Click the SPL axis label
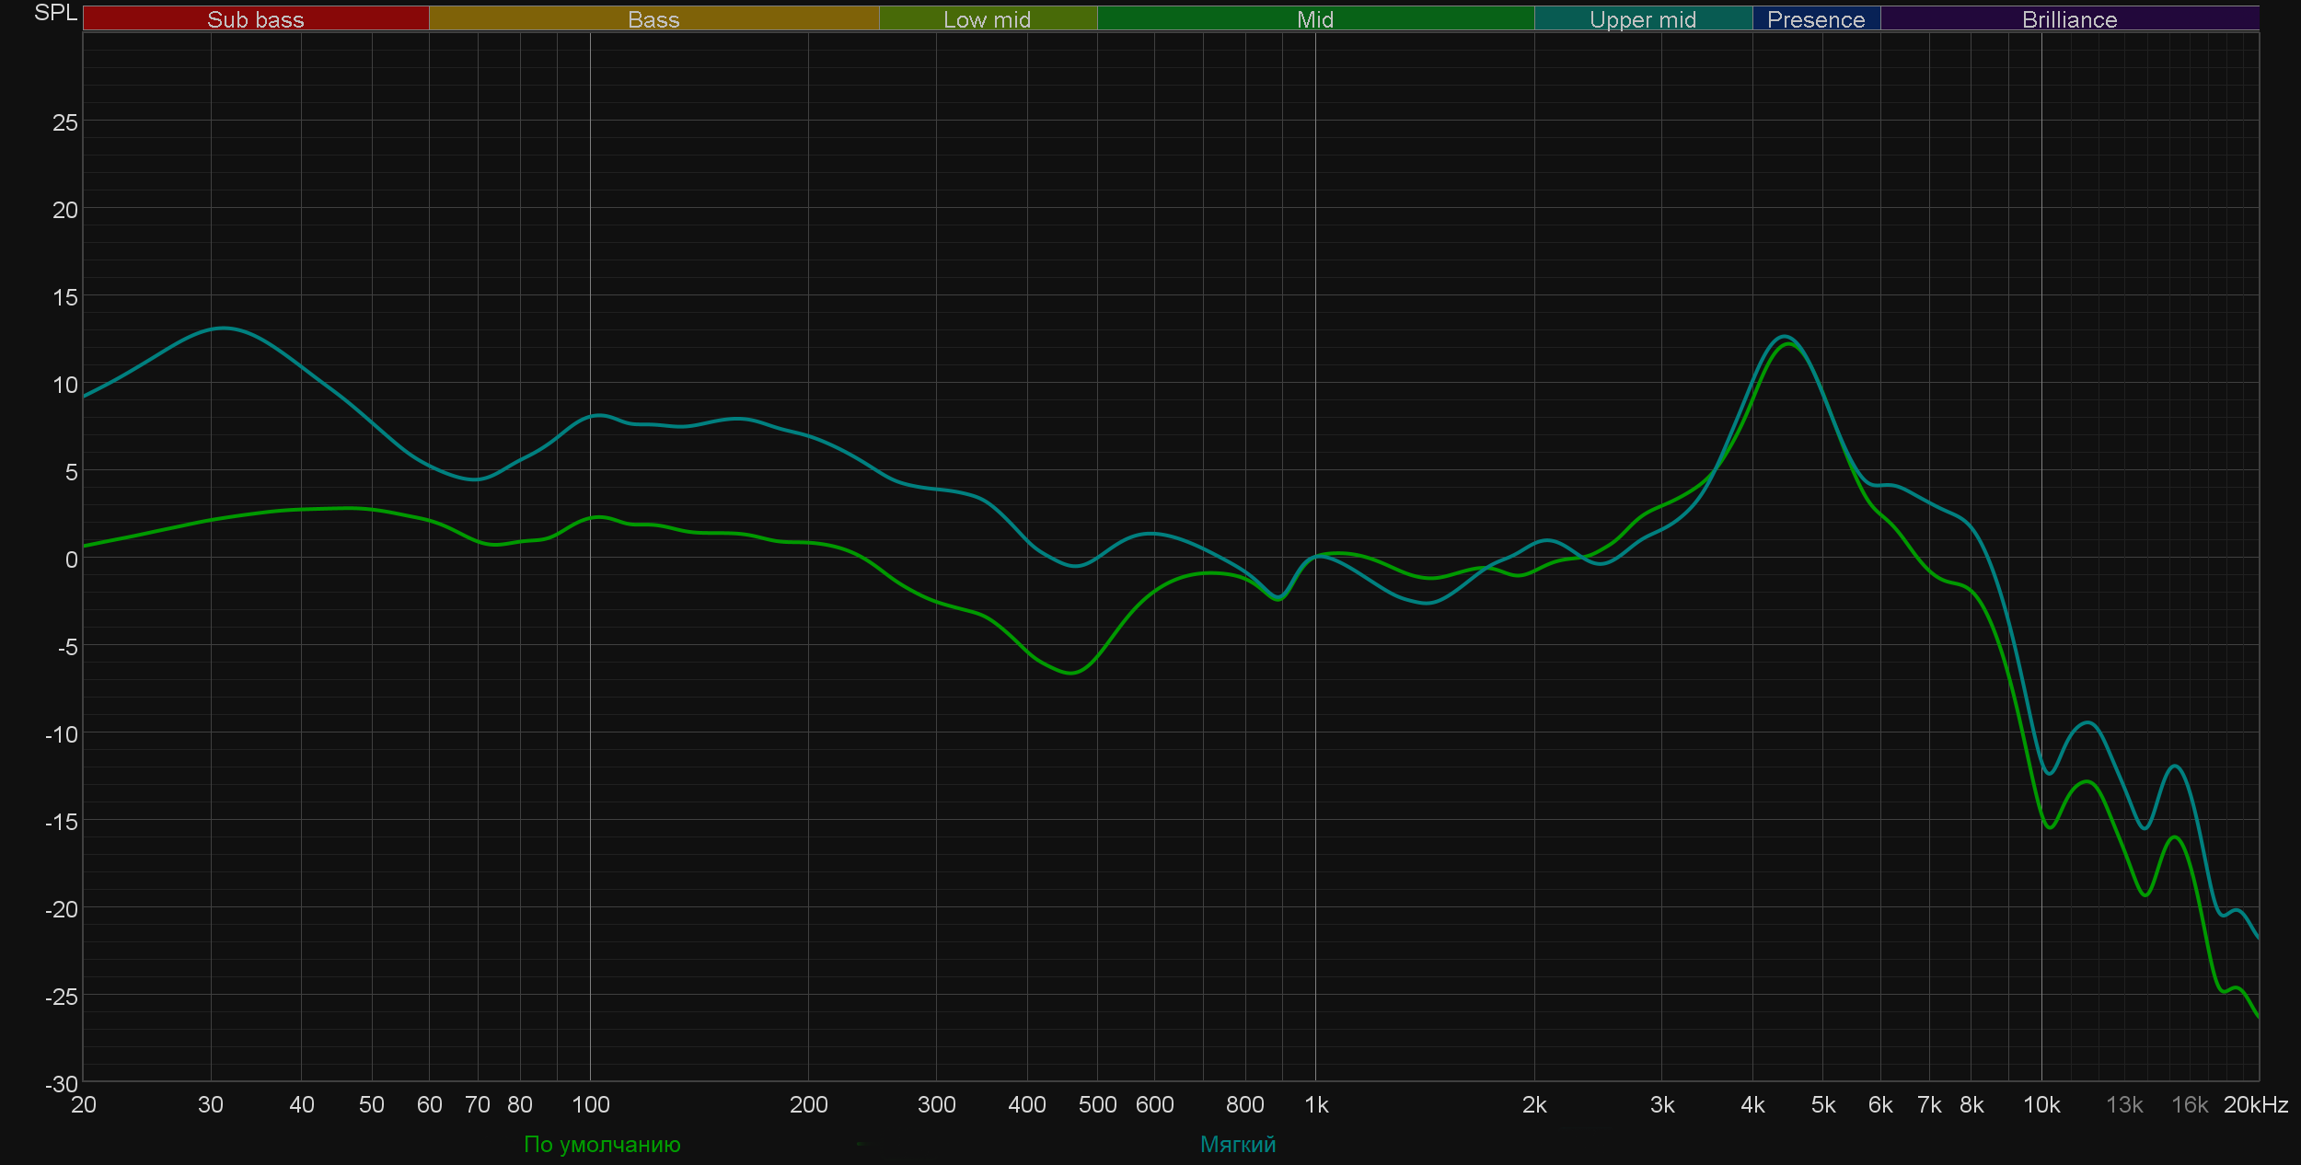Image resolution: width=2301 pixels, height=1165 pixels. pos(55,13)
